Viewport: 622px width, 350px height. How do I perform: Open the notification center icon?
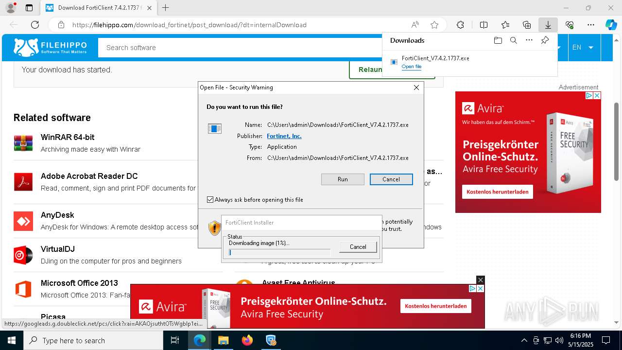[606, 340]
